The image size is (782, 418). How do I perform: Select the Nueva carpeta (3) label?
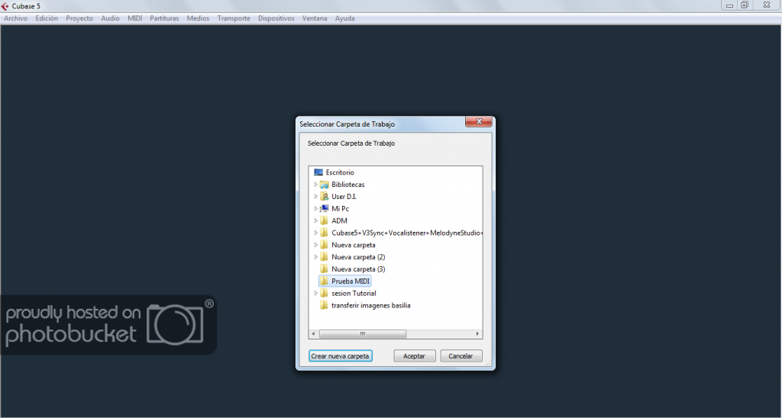tap(358, 269)
